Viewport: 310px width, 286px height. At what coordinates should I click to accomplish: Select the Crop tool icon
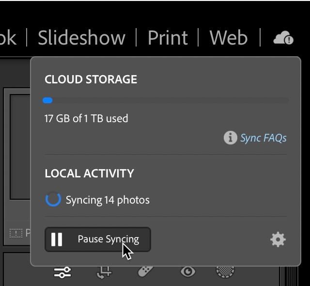click(104, 272)
